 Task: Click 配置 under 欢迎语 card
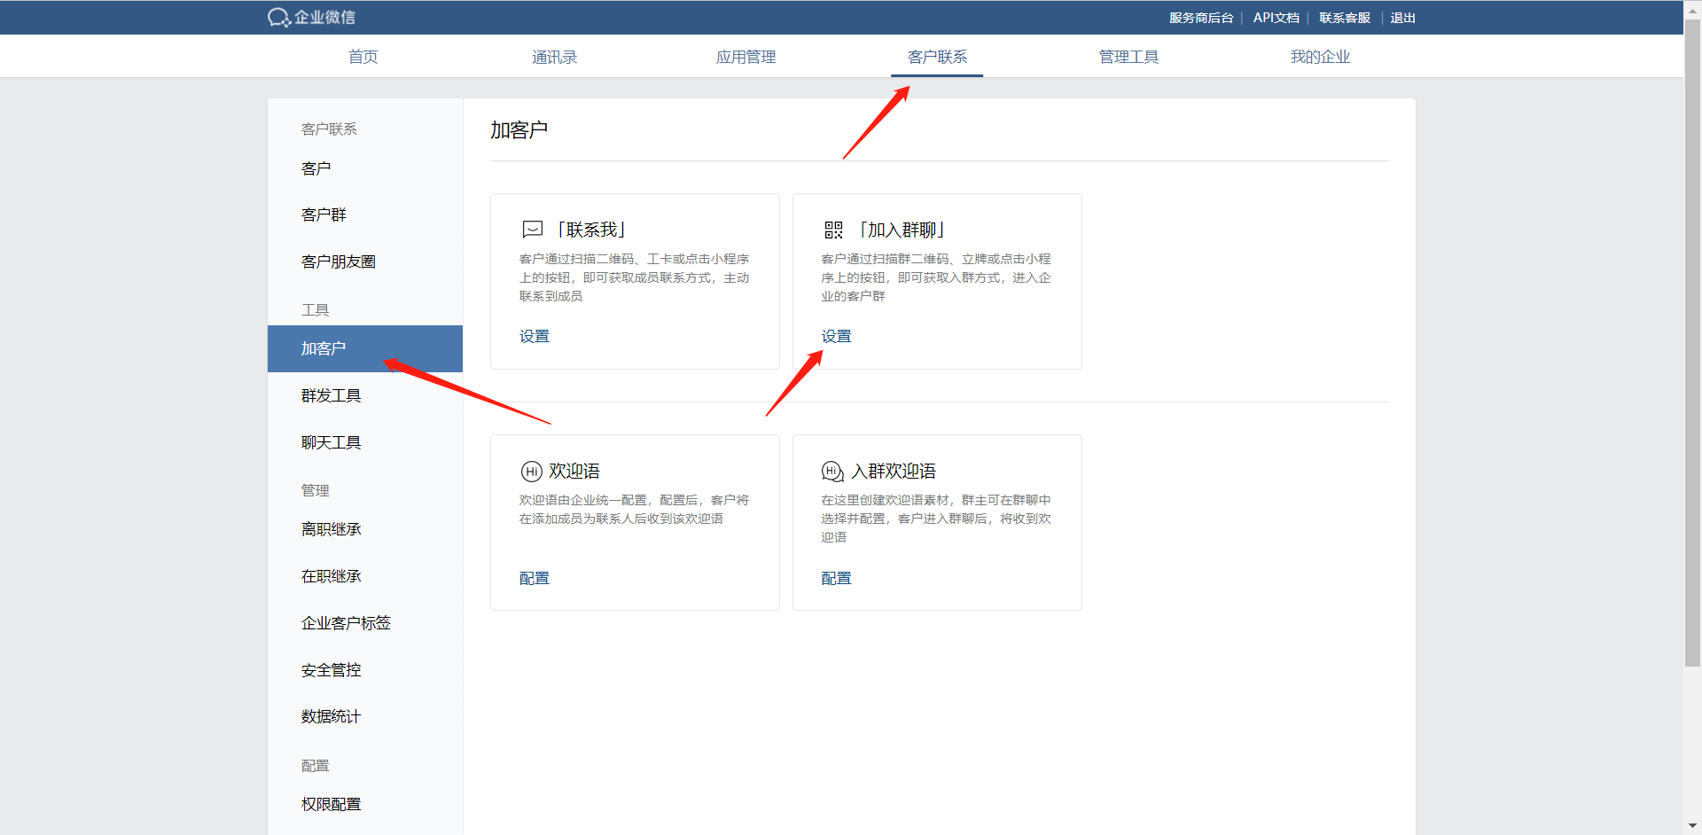pyautogui.click(x=535, y=579)
